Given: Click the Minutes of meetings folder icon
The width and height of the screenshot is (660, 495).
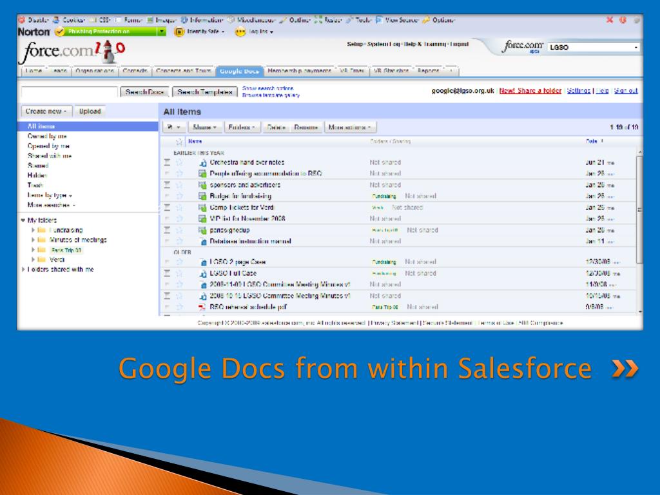Looking at the screenshot, I should [41, 240].
